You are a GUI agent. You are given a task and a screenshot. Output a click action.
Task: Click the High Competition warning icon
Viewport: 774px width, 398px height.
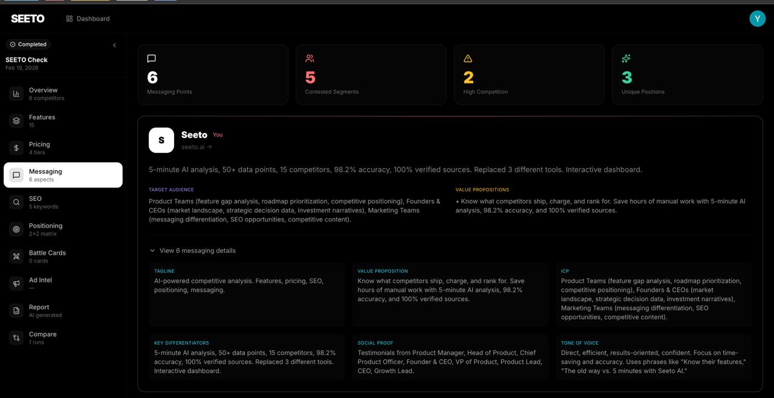[467, 58]
